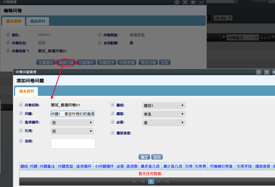Select 基本资料 tab in 添加问卷问题
The height and width of the screenshot is (187, 275).
pyautogui.click(x=26, y=91)
